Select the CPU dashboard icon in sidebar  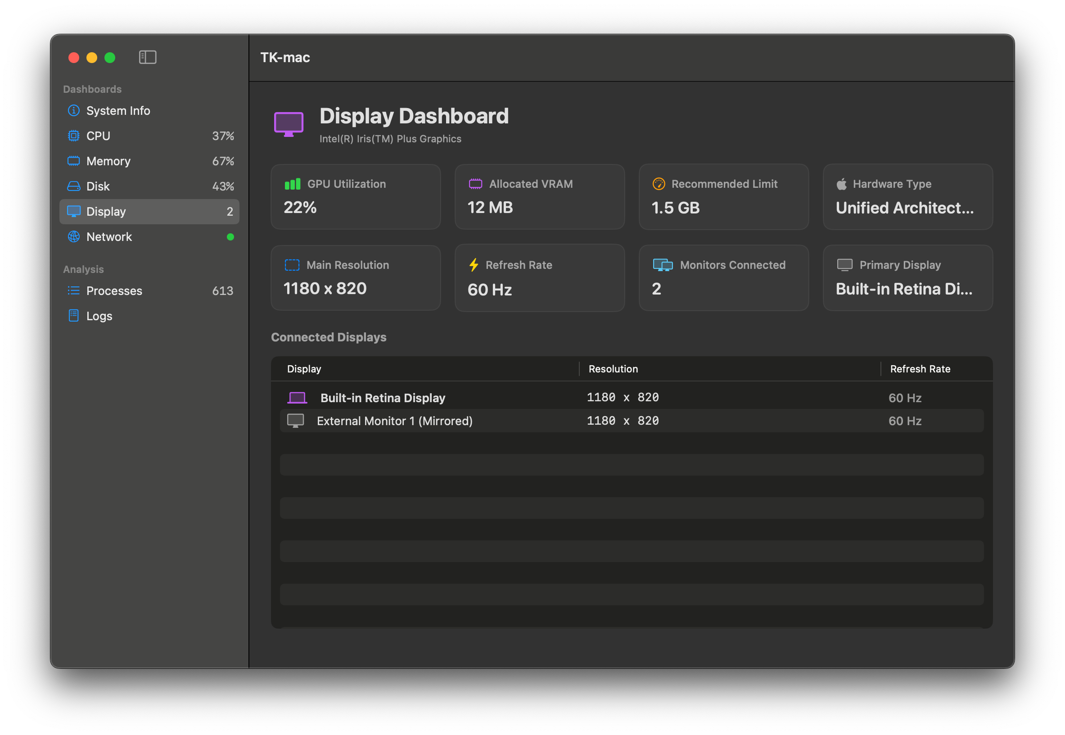74,136
